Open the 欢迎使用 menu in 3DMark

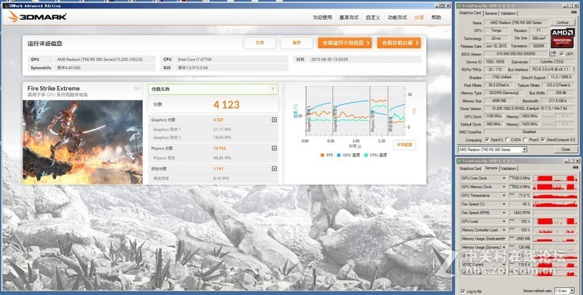[x=322, y=17]
